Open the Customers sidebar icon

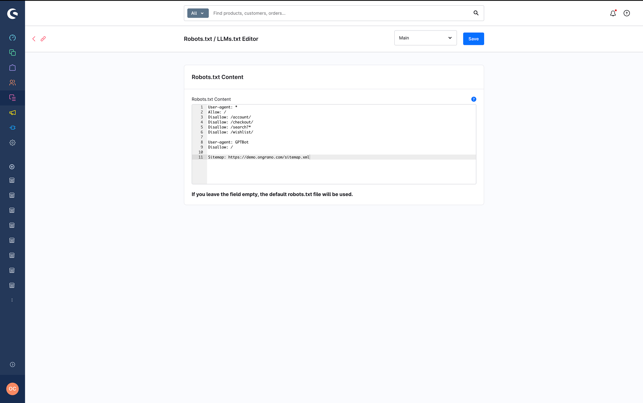point(13,83)
